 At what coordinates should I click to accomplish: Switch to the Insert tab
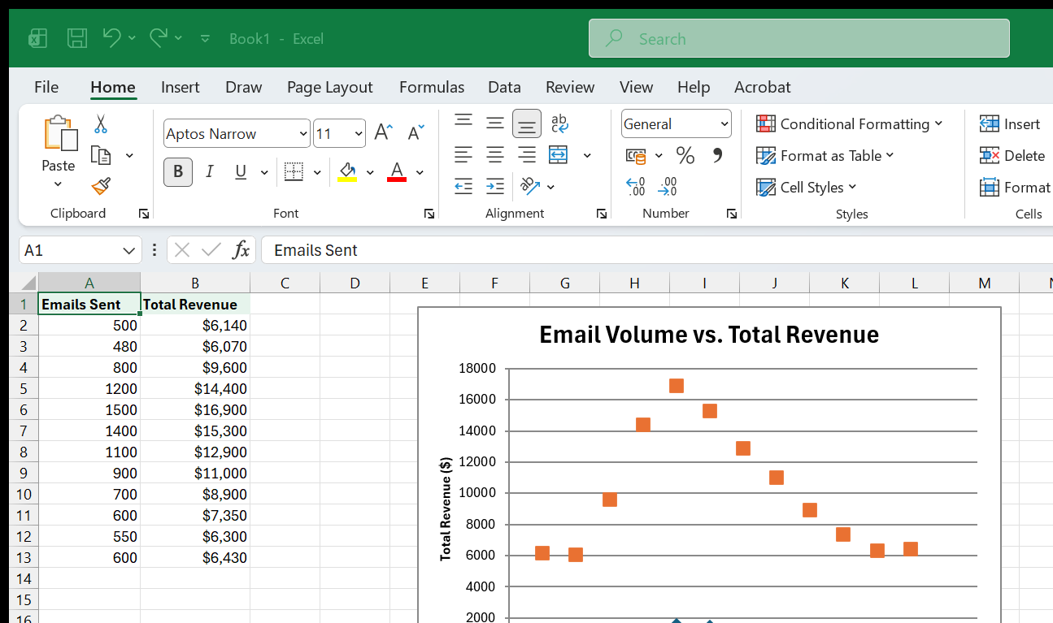pyautogui.click(x=181, y=87)
